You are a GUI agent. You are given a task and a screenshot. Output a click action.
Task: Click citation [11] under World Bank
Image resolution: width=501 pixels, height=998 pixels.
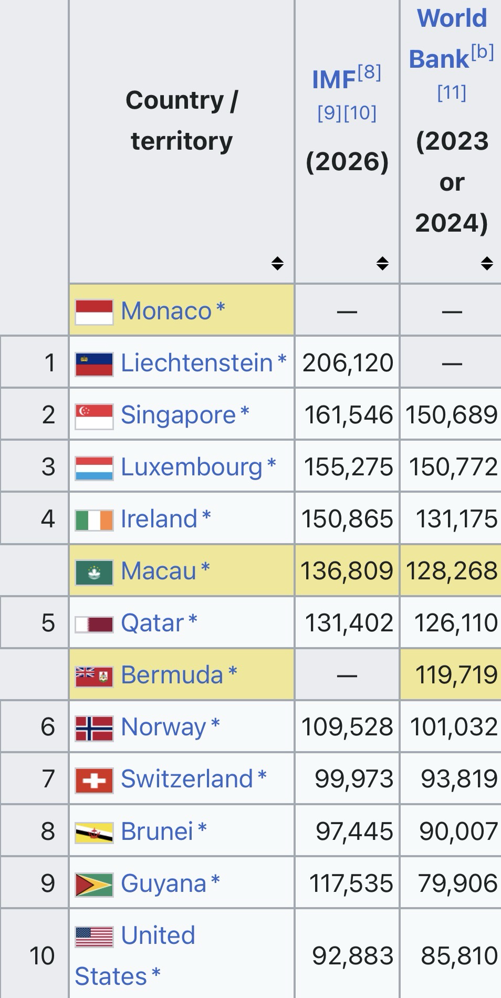tap(452, 93)
